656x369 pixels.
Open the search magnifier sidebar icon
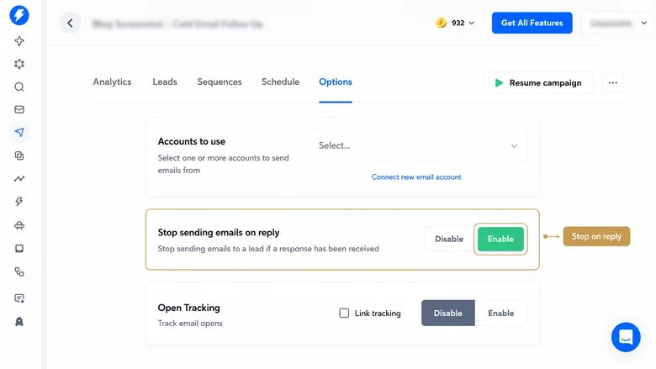tap(19, 87)
